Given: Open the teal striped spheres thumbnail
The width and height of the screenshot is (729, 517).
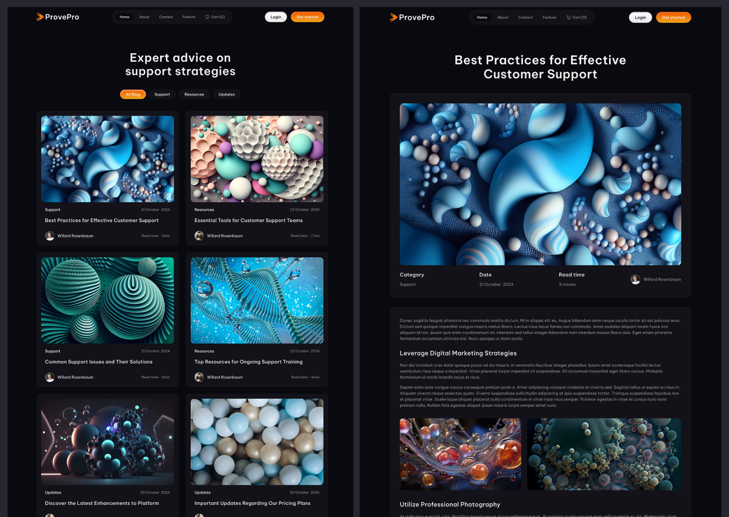Looking at the screenshot, I should 107,300.
